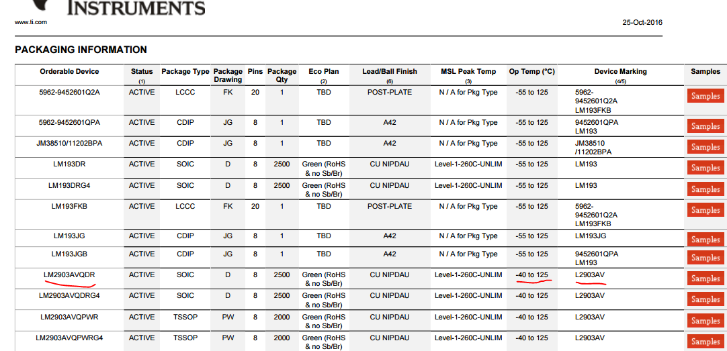727x351 pixels.
Task: Click PW package drawing in LM2903AVQPWR row
Action: click(x=228, y=317)
